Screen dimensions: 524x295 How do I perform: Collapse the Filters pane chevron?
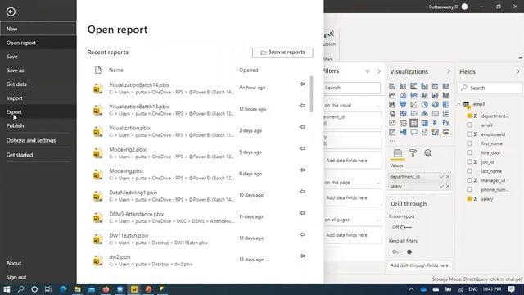tap(379, 71)
